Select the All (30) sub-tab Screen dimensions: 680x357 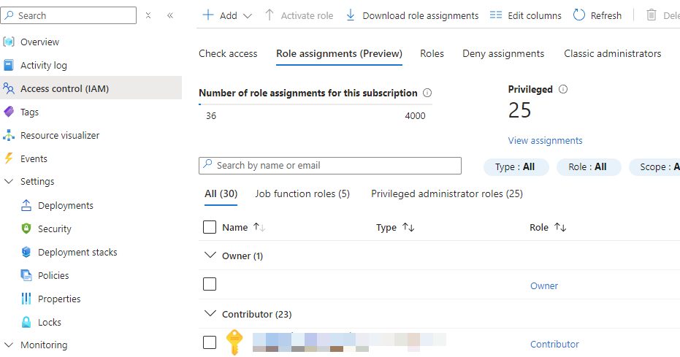221,193
